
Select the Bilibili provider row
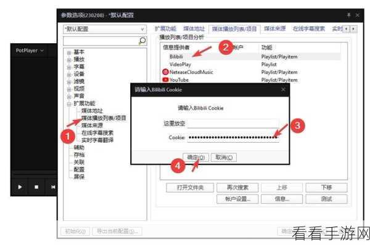252,57
